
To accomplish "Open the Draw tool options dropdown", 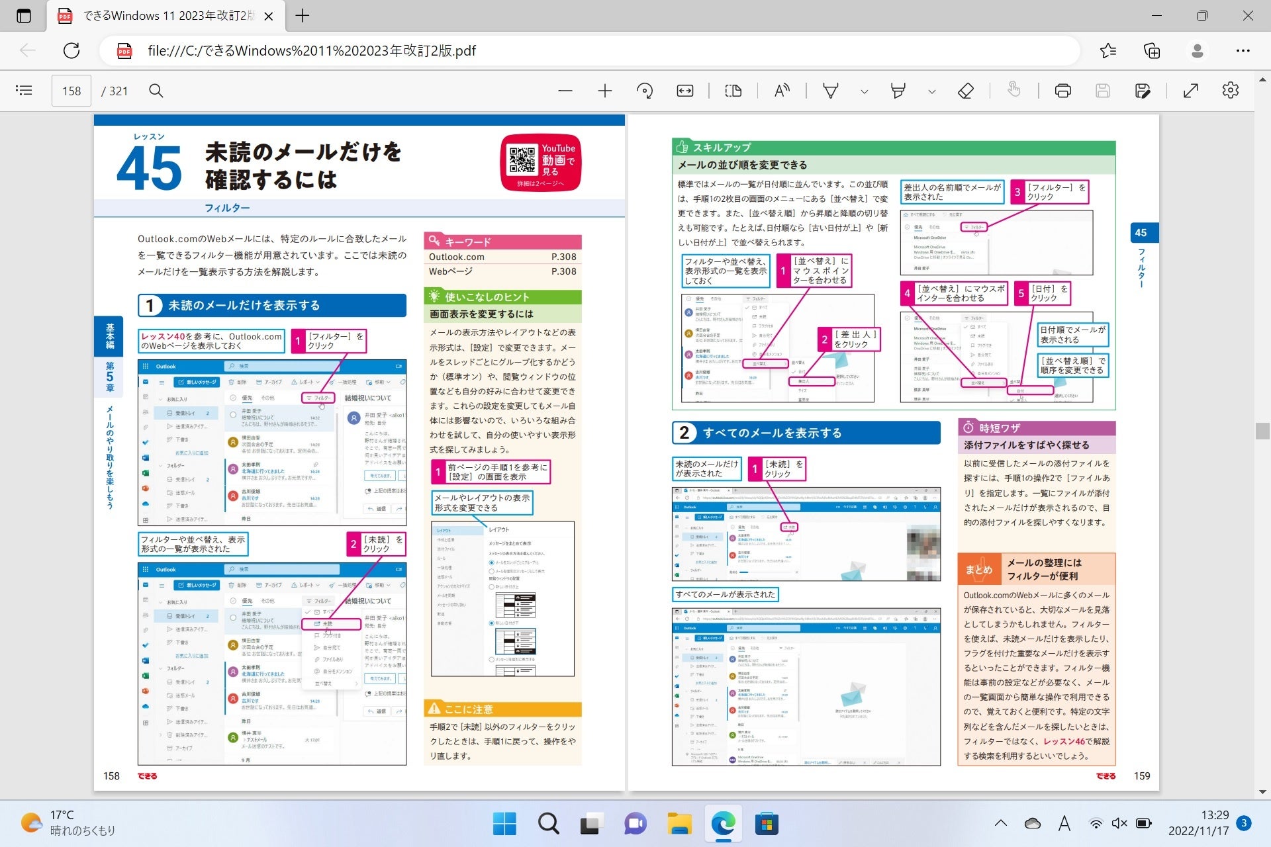I will (x=864, y=91).
